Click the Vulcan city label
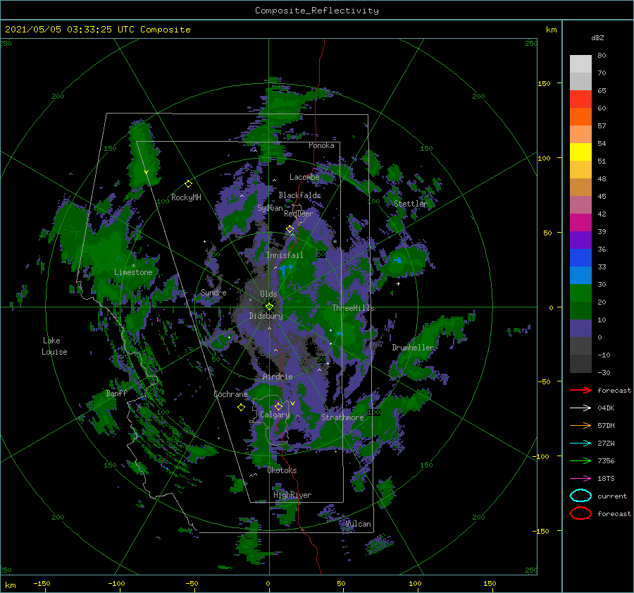Image resolution: width=634 pixels, height=593 pixels. [359, 524]
